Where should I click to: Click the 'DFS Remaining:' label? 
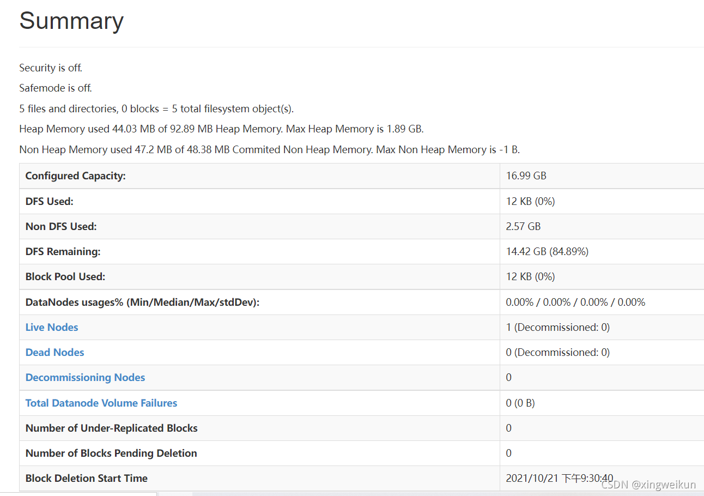click(x=63, y=252)
